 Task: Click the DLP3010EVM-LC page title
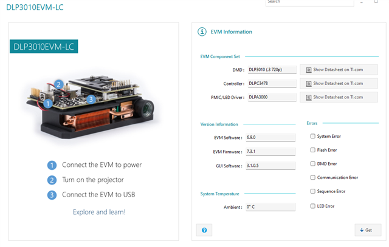point(35,7)
